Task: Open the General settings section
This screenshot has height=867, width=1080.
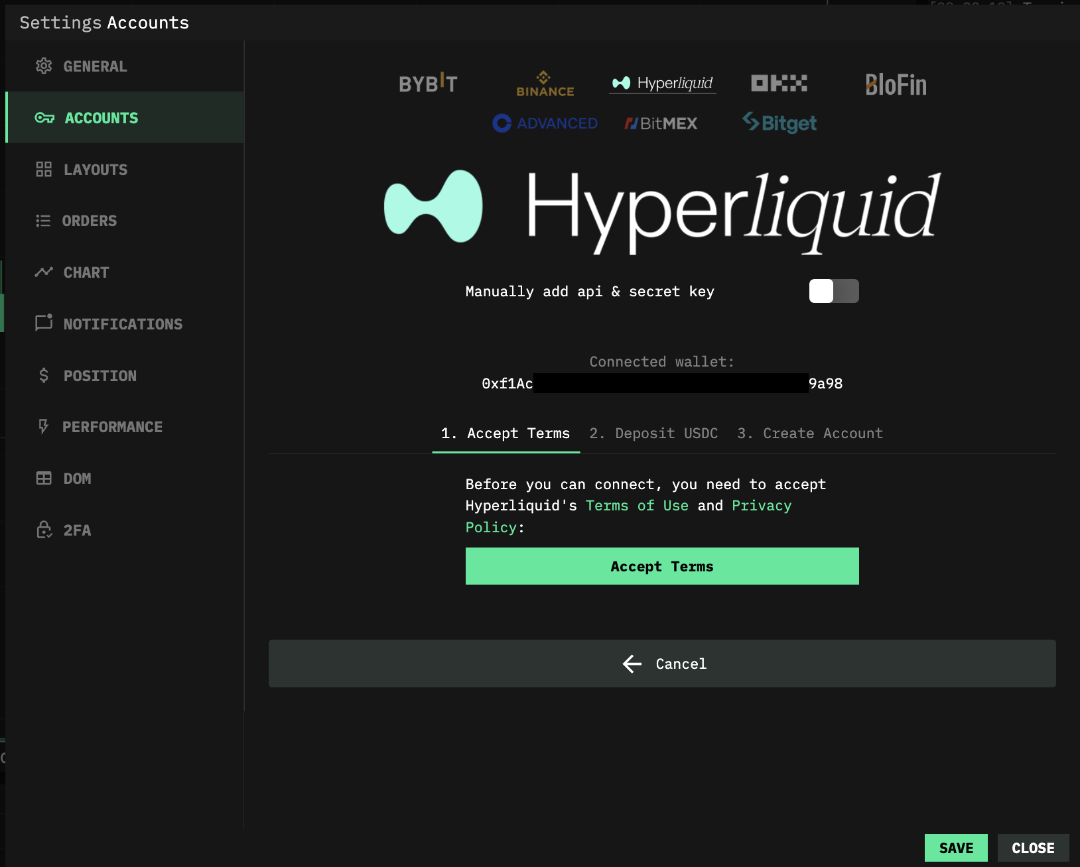Action: [95, 66]
